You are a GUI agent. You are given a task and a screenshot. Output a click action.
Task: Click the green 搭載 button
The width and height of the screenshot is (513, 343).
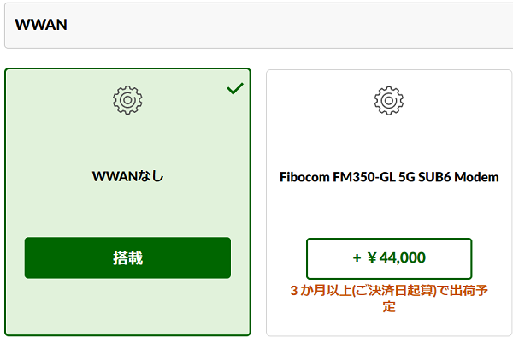pyautogui.click(x=127, y=258)
